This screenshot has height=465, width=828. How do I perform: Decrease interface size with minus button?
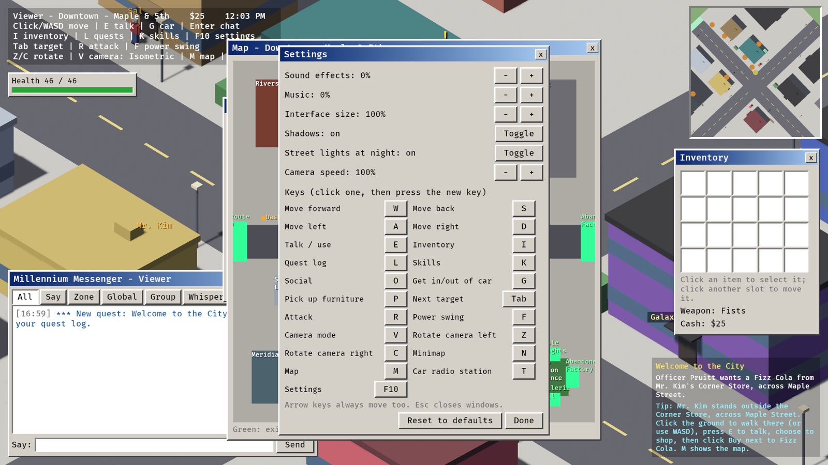tap(506, 114)
